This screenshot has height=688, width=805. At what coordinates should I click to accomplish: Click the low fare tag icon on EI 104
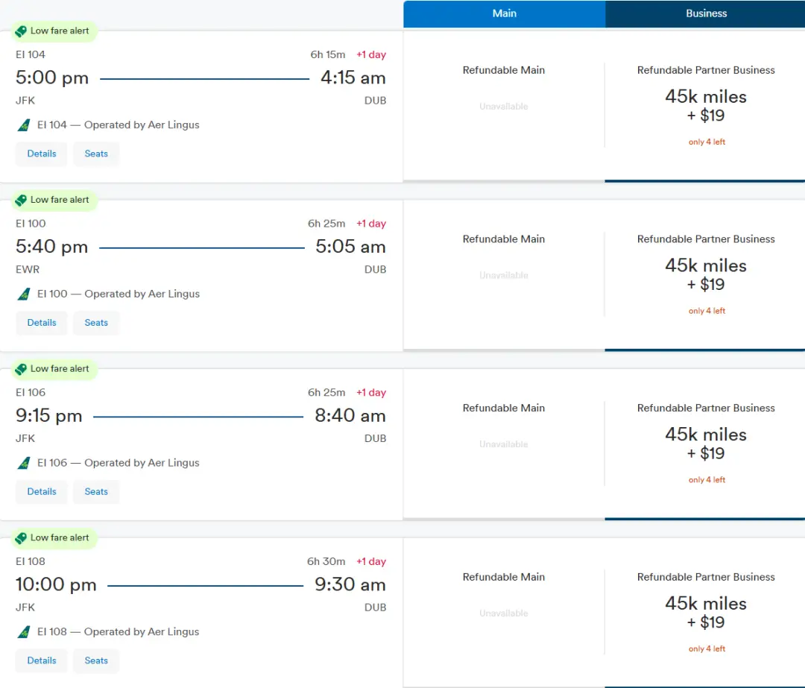pos(21,31)
